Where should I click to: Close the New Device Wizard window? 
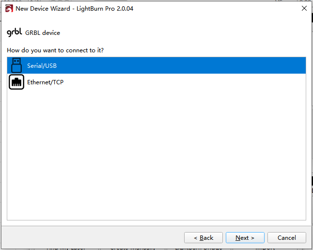pyautogui.click(x=304, y=8)
